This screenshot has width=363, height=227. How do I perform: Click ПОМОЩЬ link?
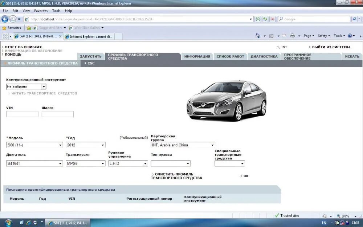pos(13,54)
